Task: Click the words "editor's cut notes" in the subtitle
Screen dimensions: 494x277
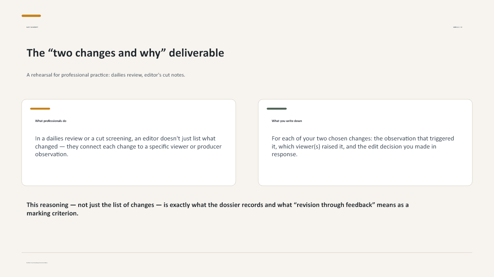Action: tap(165, 75)
